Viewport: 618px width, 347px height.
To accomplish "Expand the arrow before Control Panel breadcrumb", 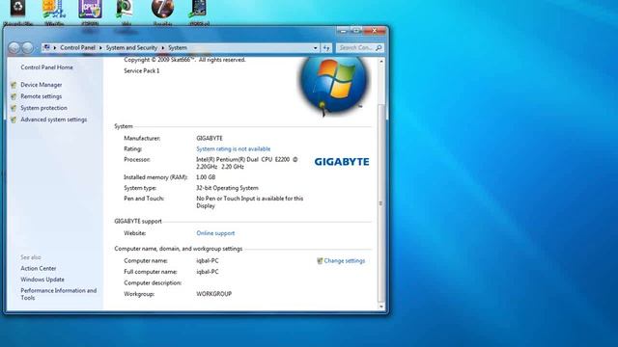I will 55,47.
